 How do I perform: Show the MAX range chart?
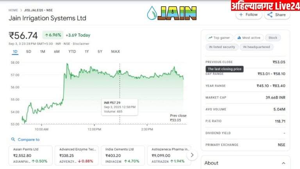click(115, 52)
